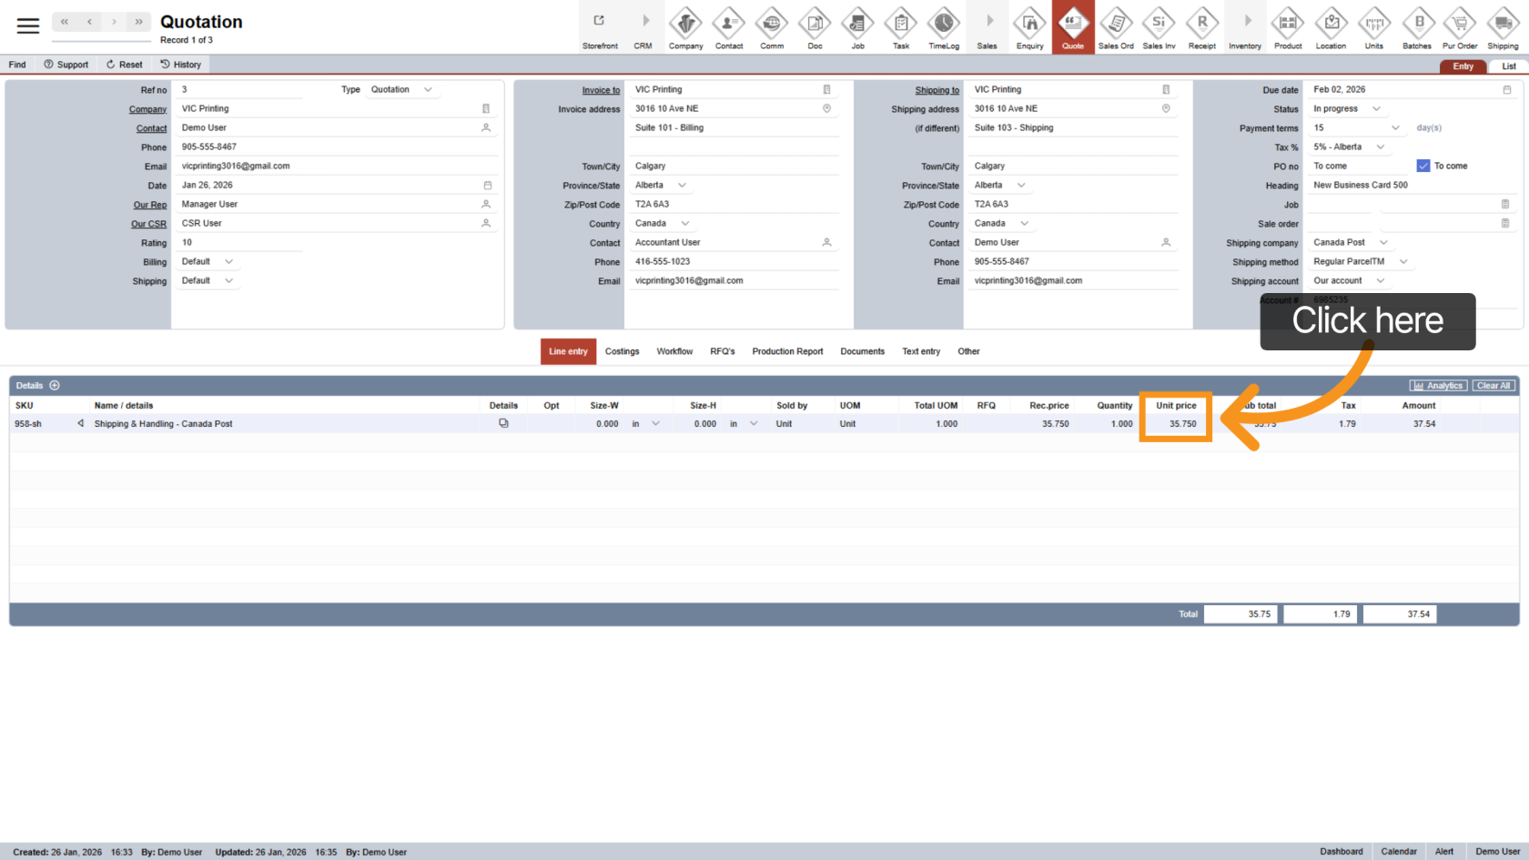
Task: Switch to the Costings tab
Action: point(622,351)
